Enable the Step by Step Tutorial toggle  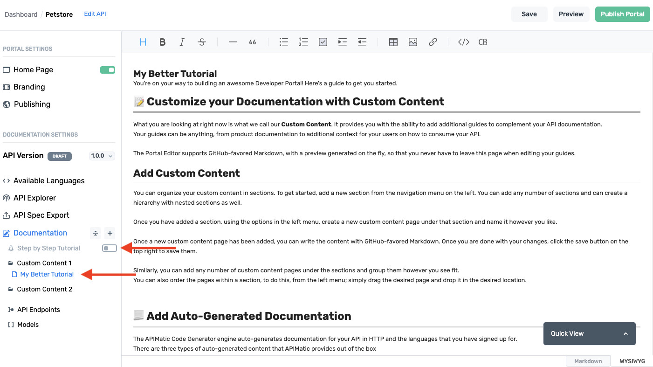110,248
